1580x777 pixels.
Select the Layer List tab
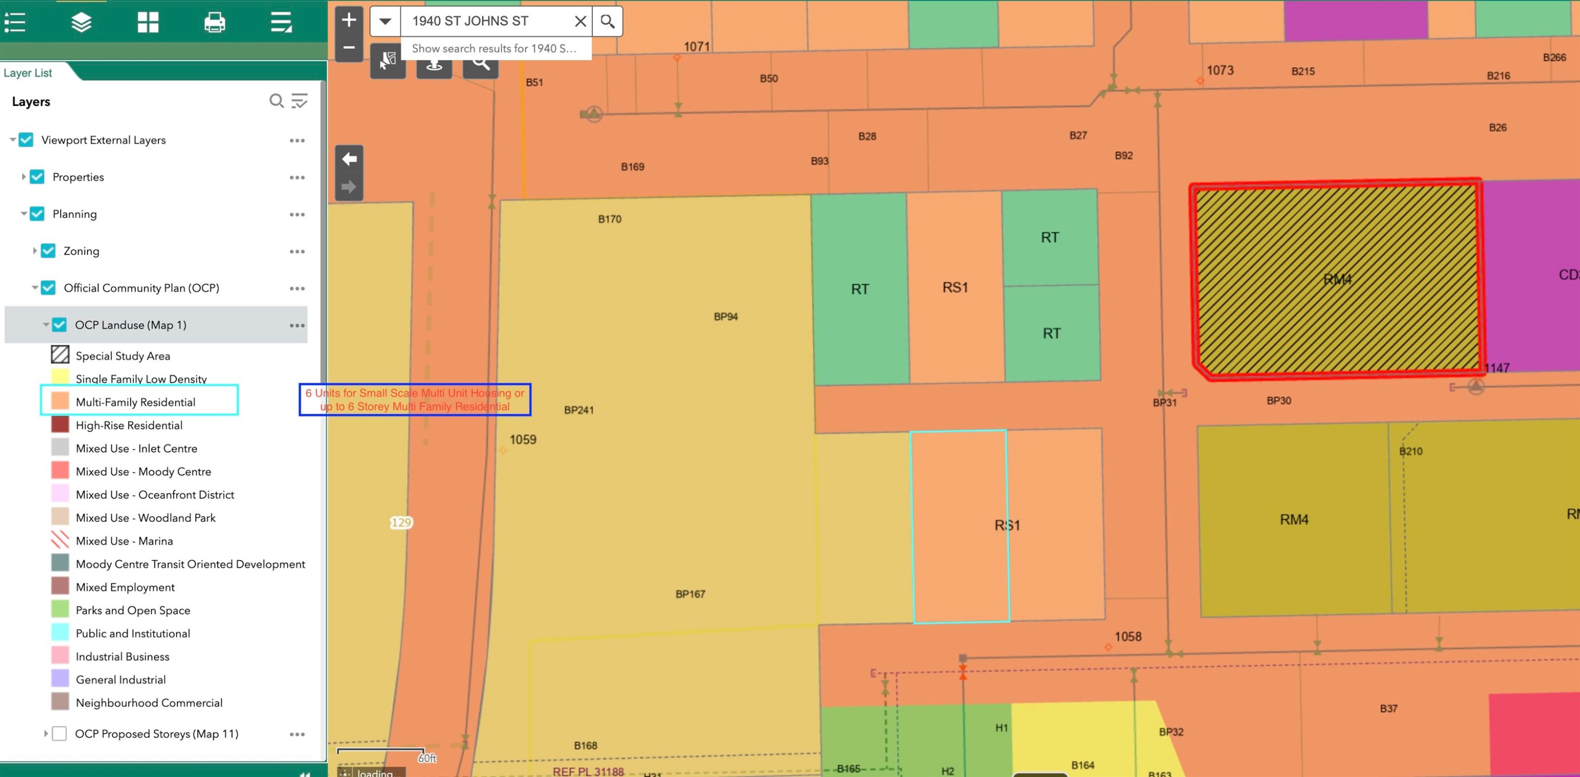pyautogui.click(x=28, y=73)
